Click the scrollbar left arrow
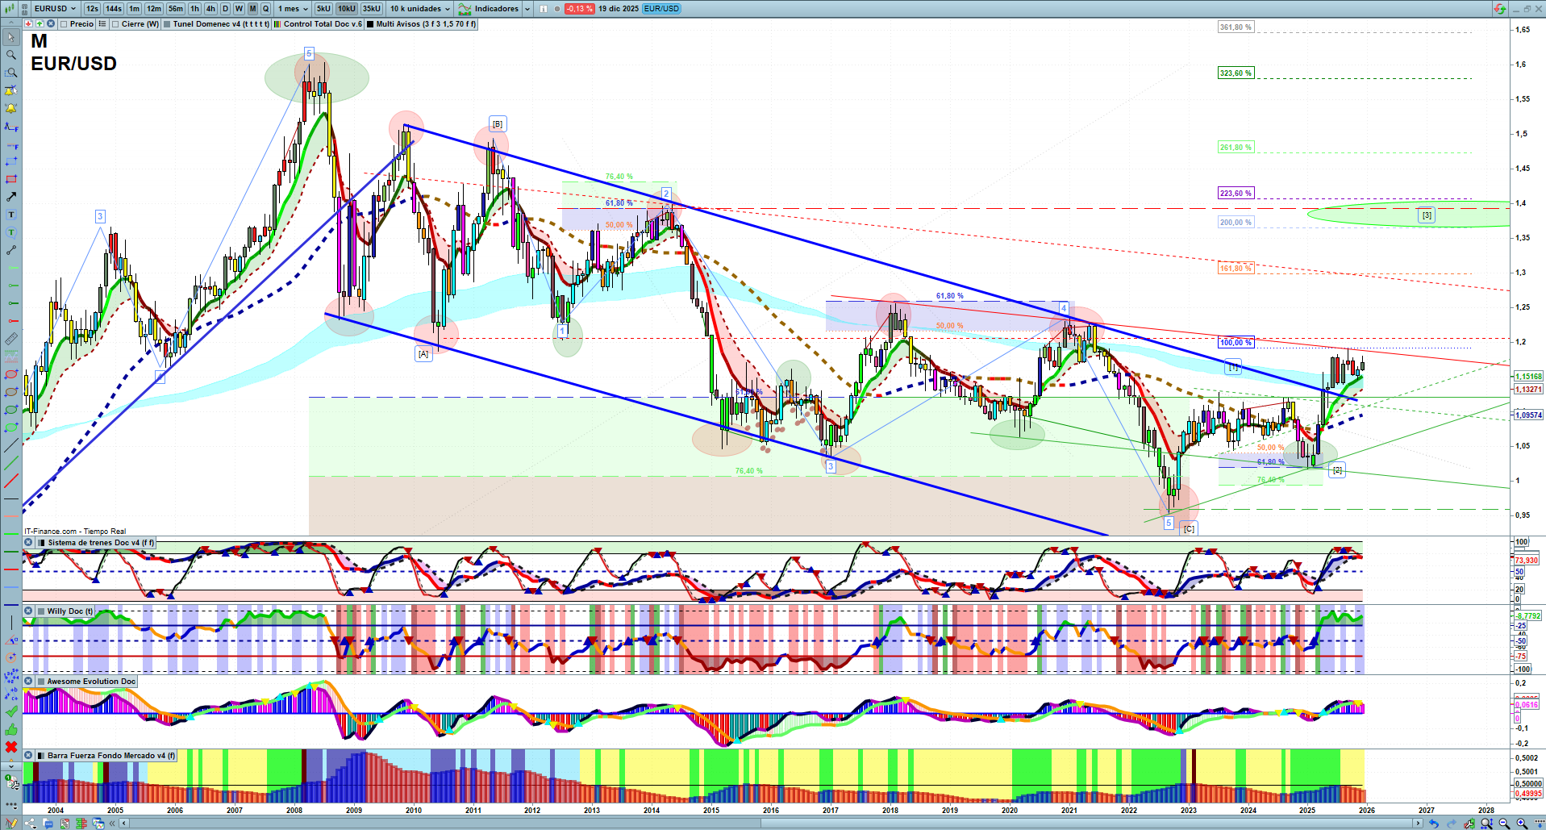Viewport: 1546px width, 830px height. point(124,824)
